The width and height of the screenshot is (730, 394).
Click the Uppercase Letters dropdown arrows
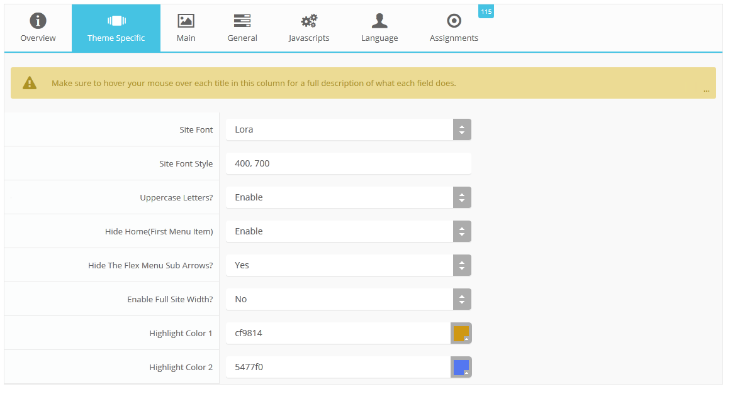(x=462, y=197)
